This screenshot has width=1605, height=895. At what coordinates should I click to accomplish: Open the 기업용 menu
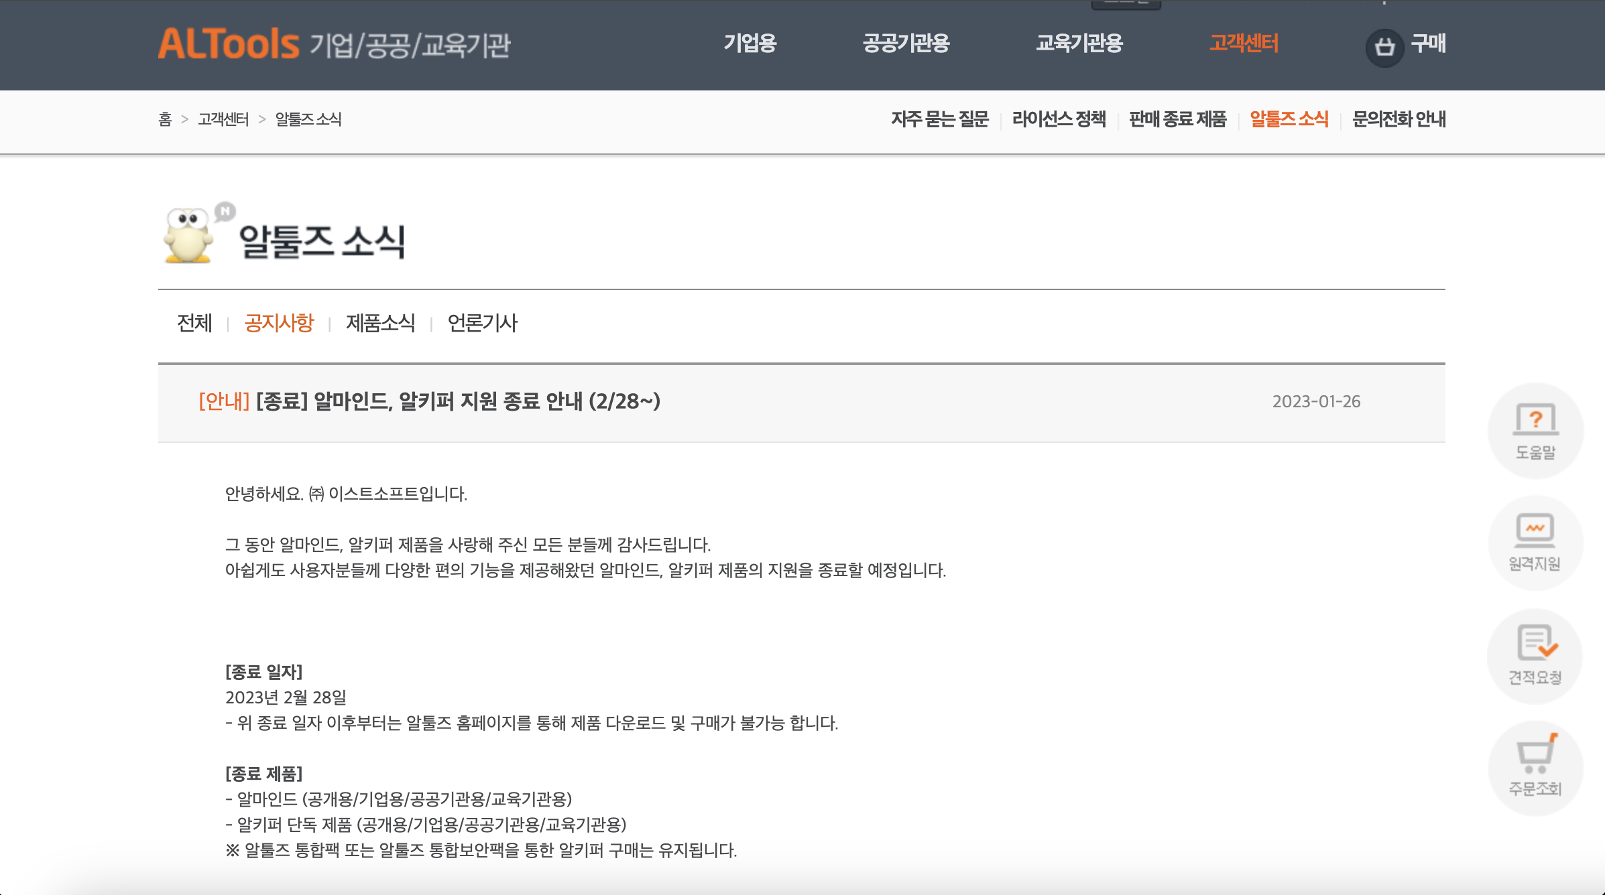point(750,44)
